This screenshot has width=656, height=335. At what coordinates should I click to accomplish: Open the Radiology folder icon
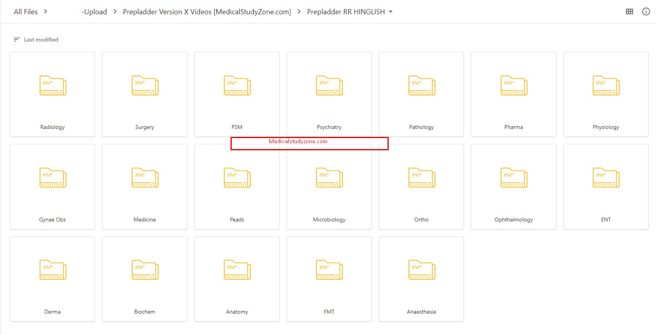click(x=53, y=85)
